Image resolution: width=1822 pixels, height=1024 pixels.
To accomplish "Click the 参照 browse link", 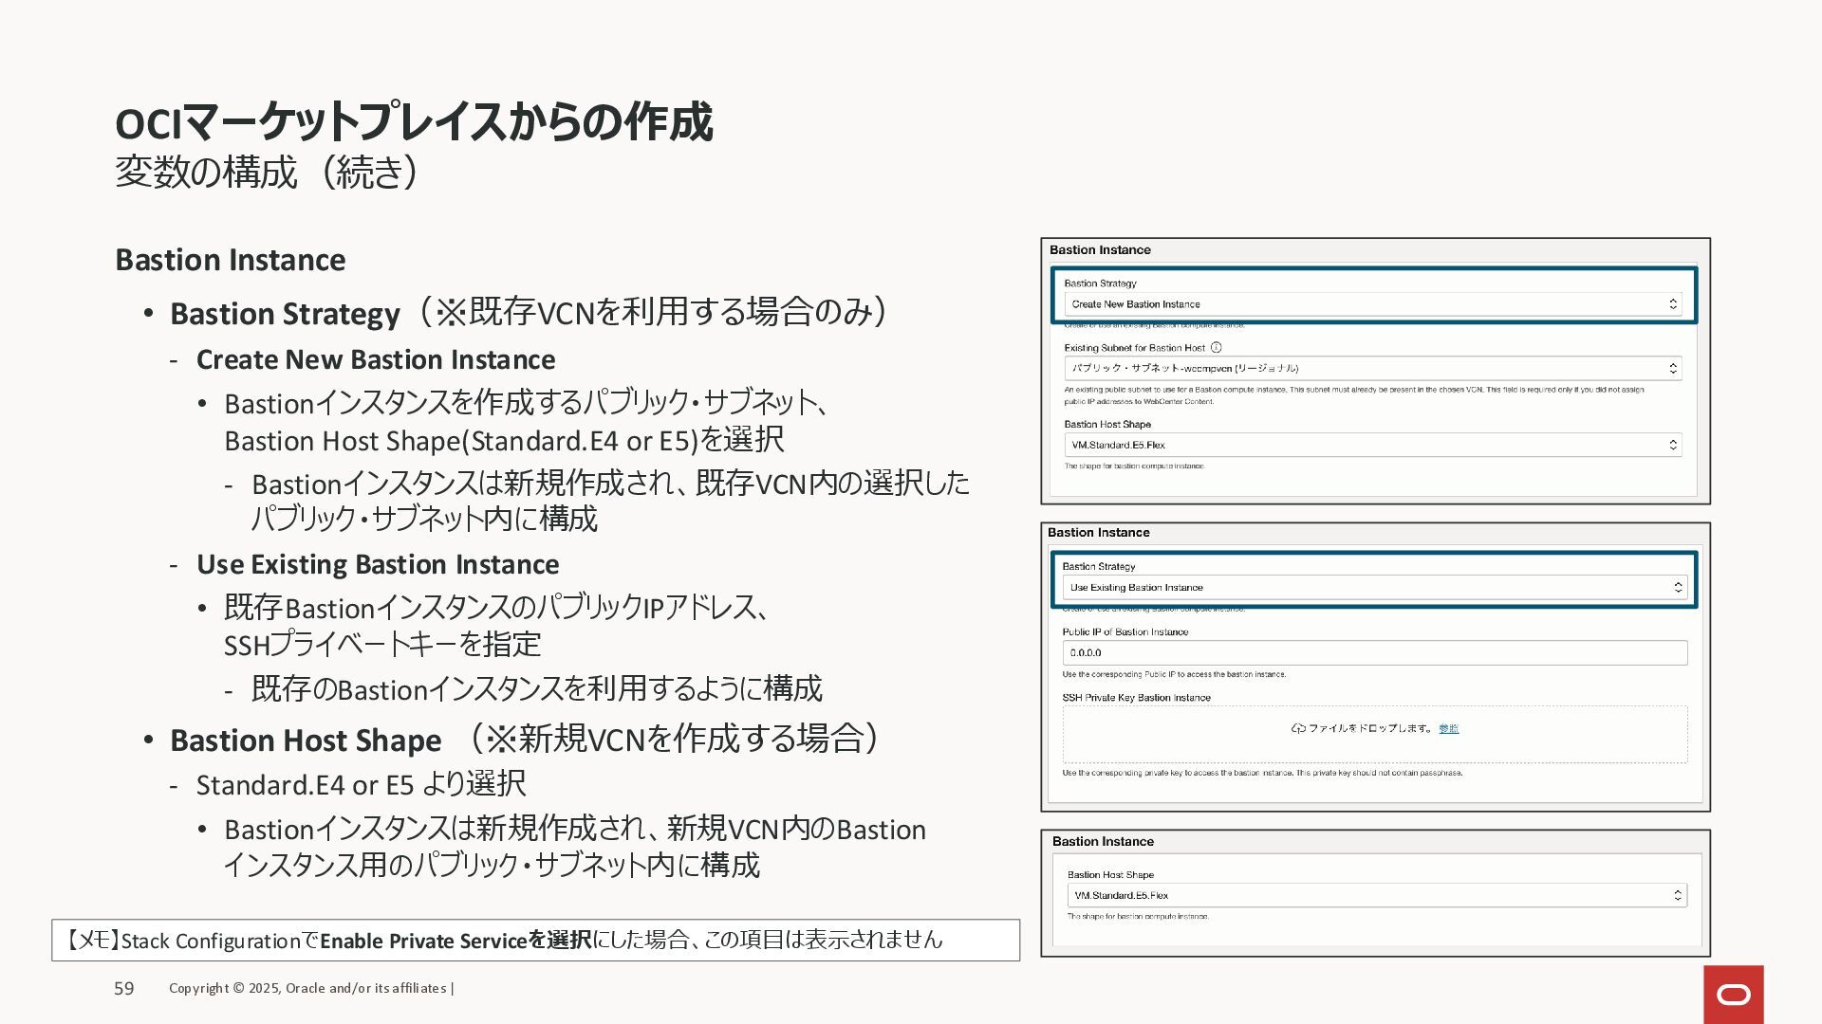I will click(x=1448, y=728).
